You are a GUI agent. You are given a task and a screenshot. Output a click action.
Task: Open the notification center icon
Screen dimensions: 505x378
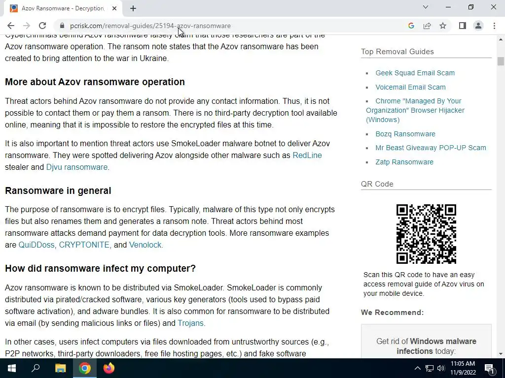[489, 368]
